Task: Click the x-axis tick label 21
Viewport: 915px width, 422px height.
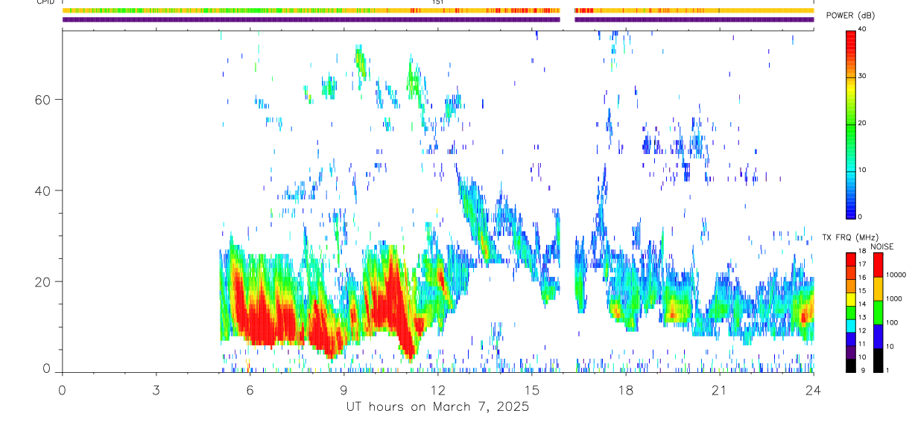Action: pyautogui.click(x=719, y=390)
